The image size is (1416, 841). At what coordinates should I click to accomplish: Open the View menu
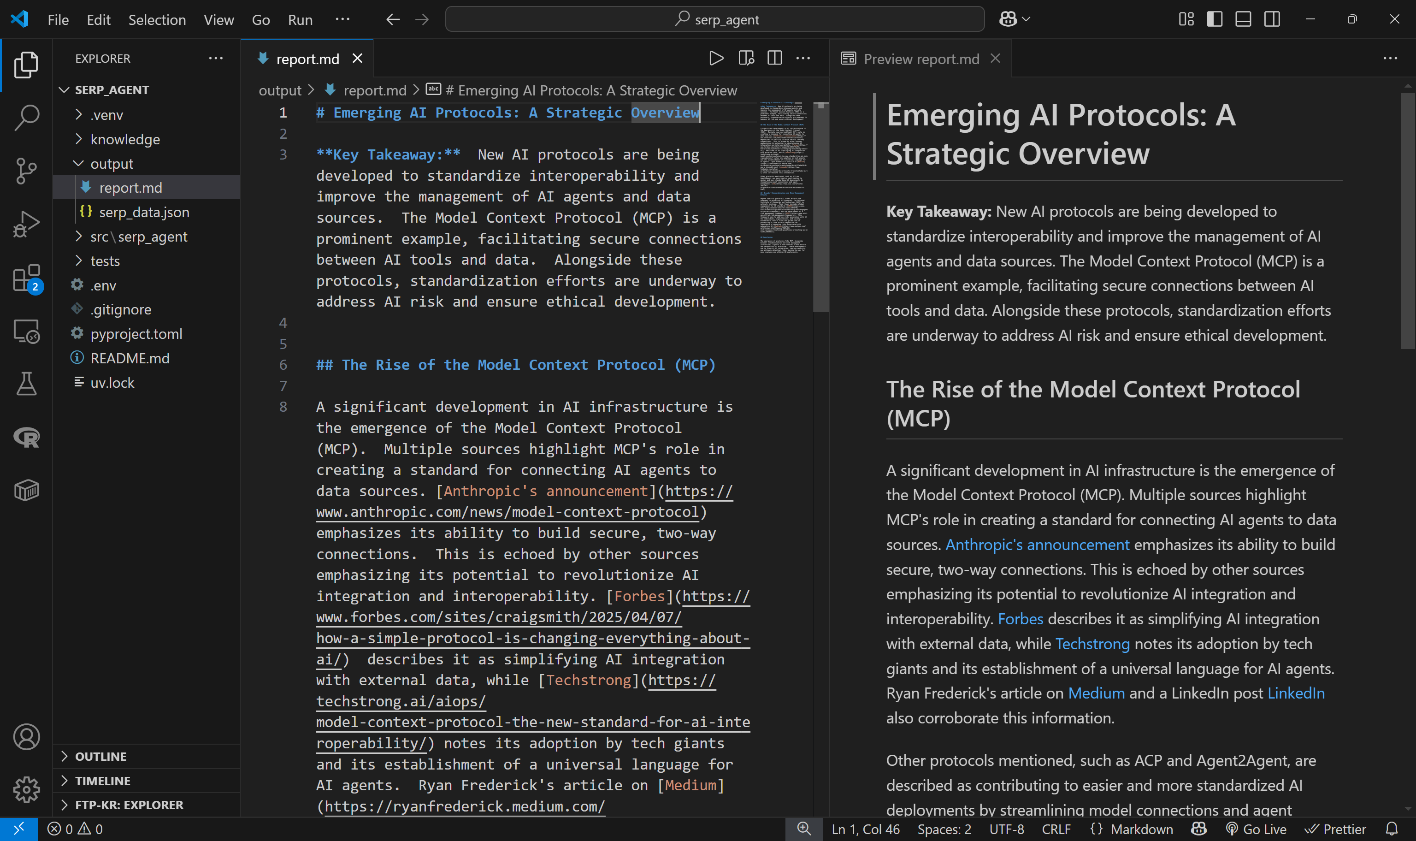pyautogui.click(x=218, y=20)
